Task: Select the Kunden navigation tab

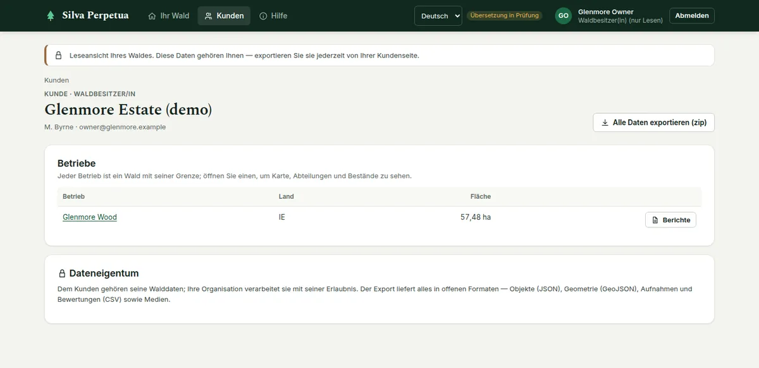Action: coord(224,16)
